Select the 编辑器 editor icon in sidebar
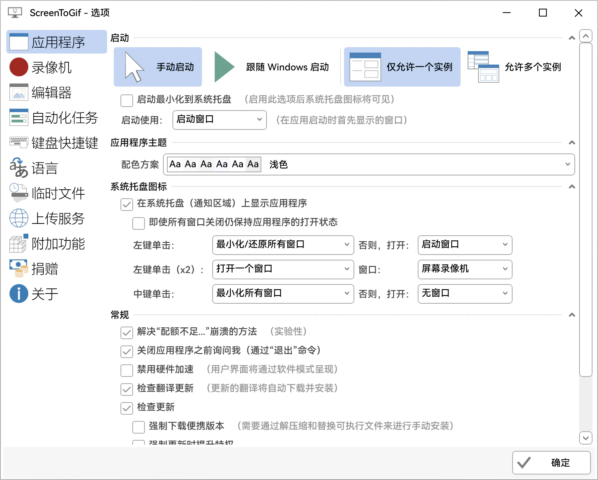This screenshot has height=480, width=598. pos(19,92)
